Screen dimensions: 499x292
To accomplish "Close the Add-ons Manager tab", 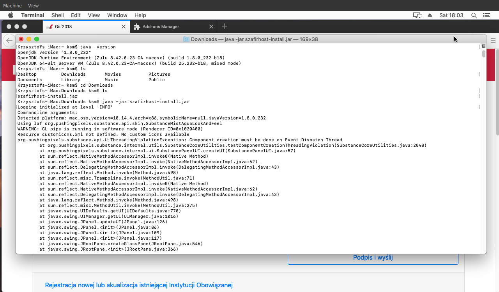I will [x=211, y=27].
